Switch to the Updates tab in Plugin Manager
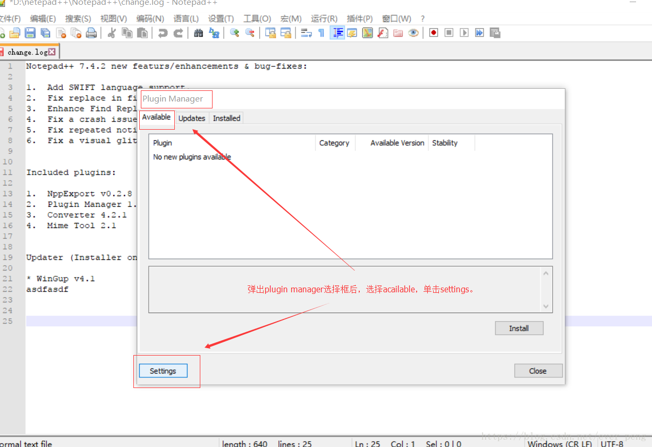Screen dimensions: 652x447 (x=192, y=119)
